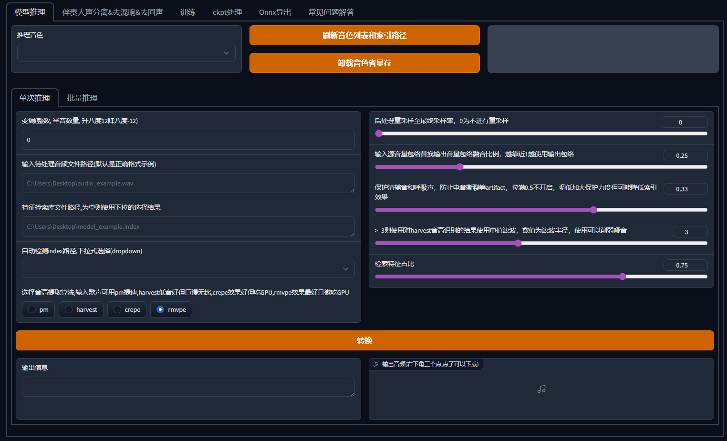Select the rmvpe radio button
The image size is (727, 441).
[x=161, y=309]
